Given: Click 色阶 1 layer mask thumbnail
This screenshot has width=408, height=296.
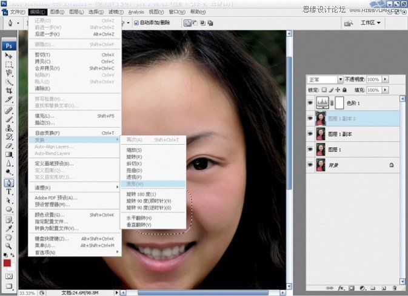Looking at the screenshot, I should (339, 103).
